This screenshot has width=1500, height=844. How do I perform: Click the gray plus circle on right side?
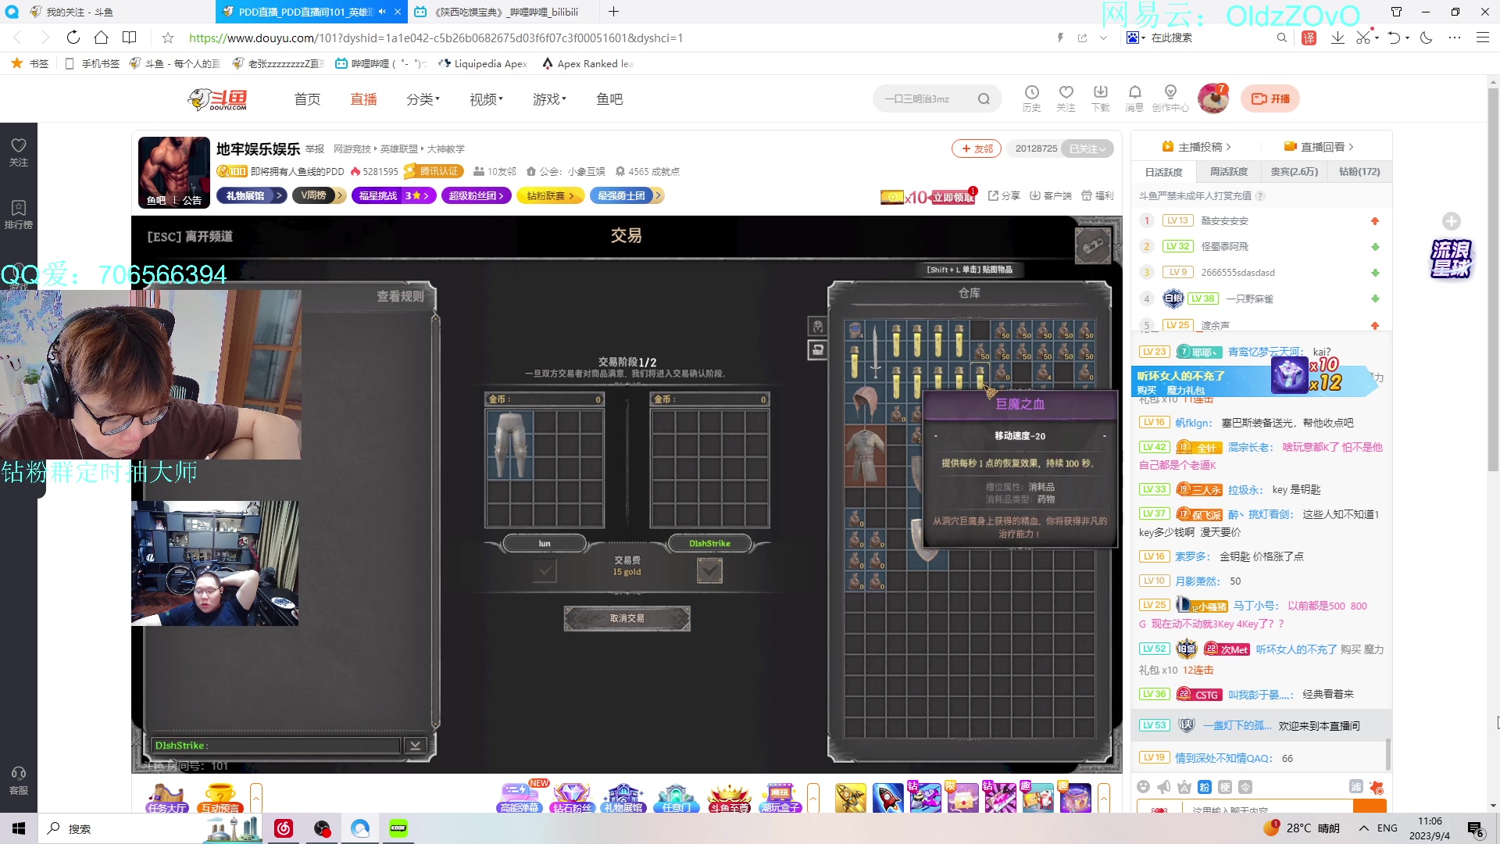point(1452,221)
